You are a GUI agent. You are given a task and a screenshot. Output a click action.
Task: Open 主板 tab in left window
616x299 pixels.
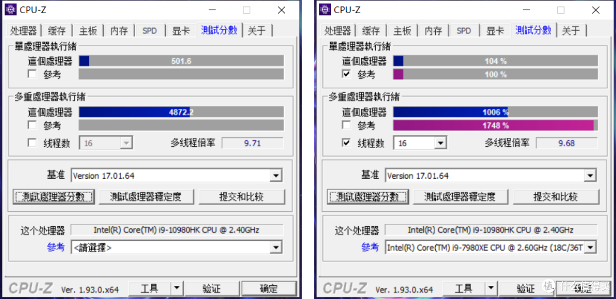click(x=88, y=31)
